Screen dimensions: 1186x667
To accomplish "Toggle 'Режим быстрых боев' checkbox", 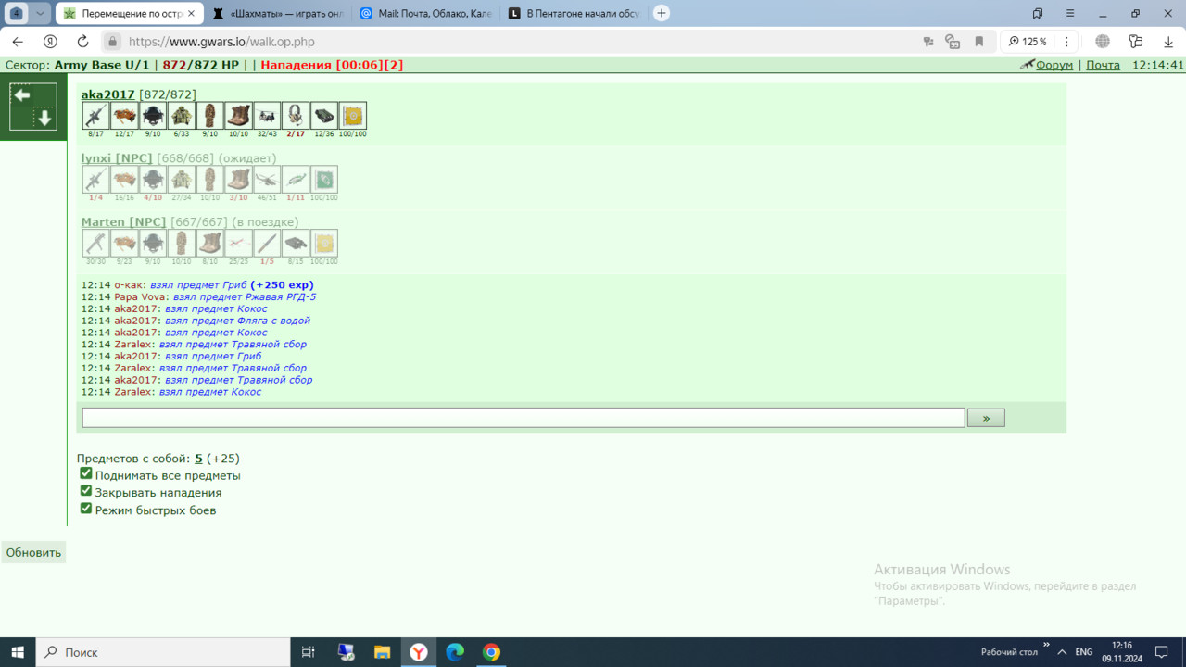I will (86, 508).
